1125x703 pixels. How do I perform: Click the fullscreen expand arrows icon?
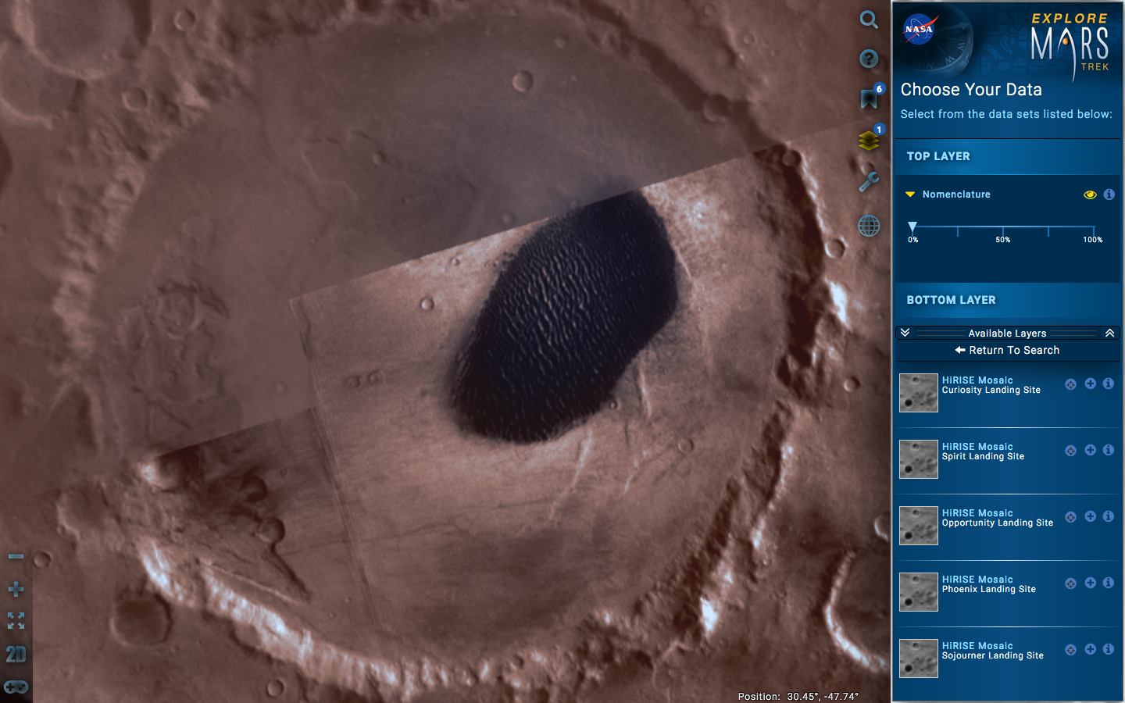(16, 620)
